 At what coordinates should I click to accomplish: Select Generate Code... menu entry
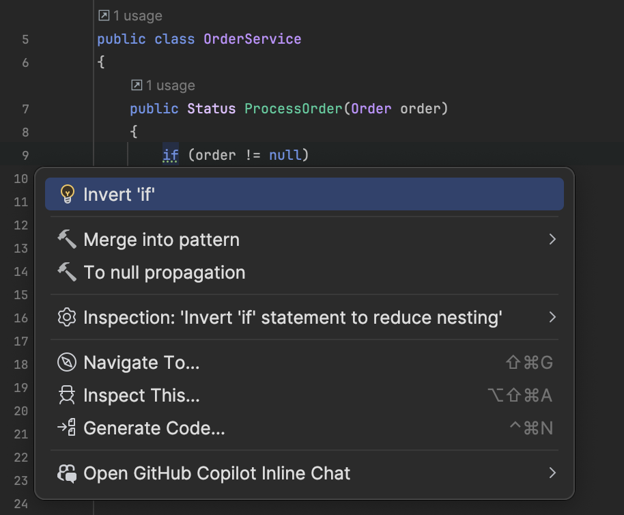(x=154, y=428)
